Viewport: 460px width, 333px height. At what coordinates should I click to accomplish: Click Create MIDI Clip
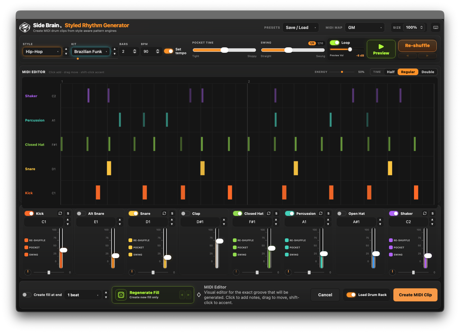415,295
